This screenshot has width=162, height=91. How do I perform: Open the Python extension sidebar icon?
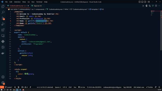3,41
